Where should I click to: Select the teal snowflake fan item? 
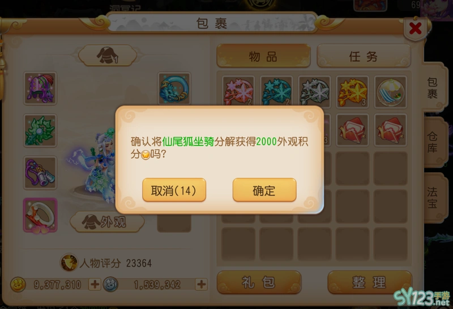pos(276,92)
